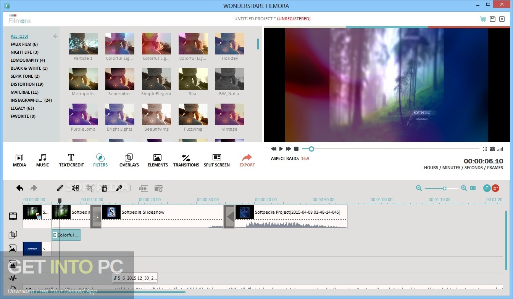Open the Split Screen tab

point(217,160)
